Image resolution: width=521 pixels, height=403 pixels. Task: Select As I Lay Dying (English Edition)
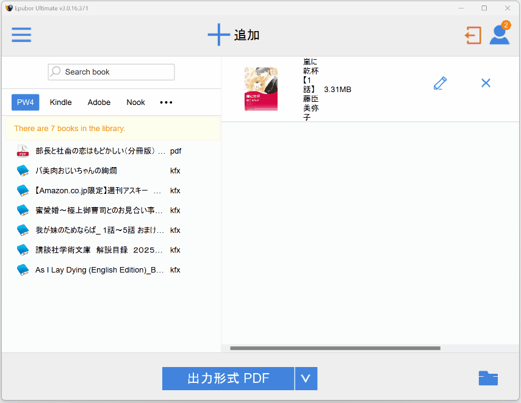[99, 270]
